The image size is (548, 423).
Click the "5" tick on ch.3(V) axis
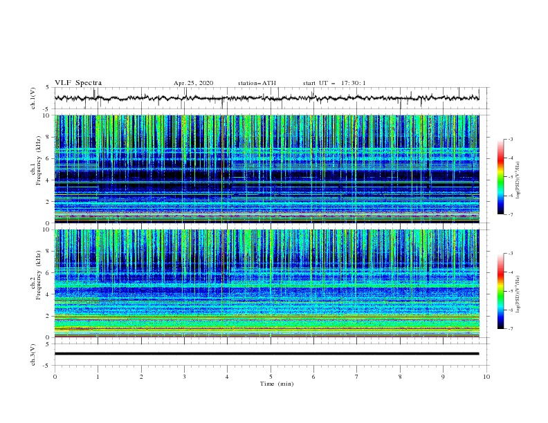pyautogui.click(x=48, y=344)
